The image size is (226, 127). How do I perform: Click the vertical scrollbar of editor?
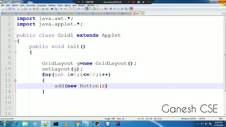[x=225, y=55]
